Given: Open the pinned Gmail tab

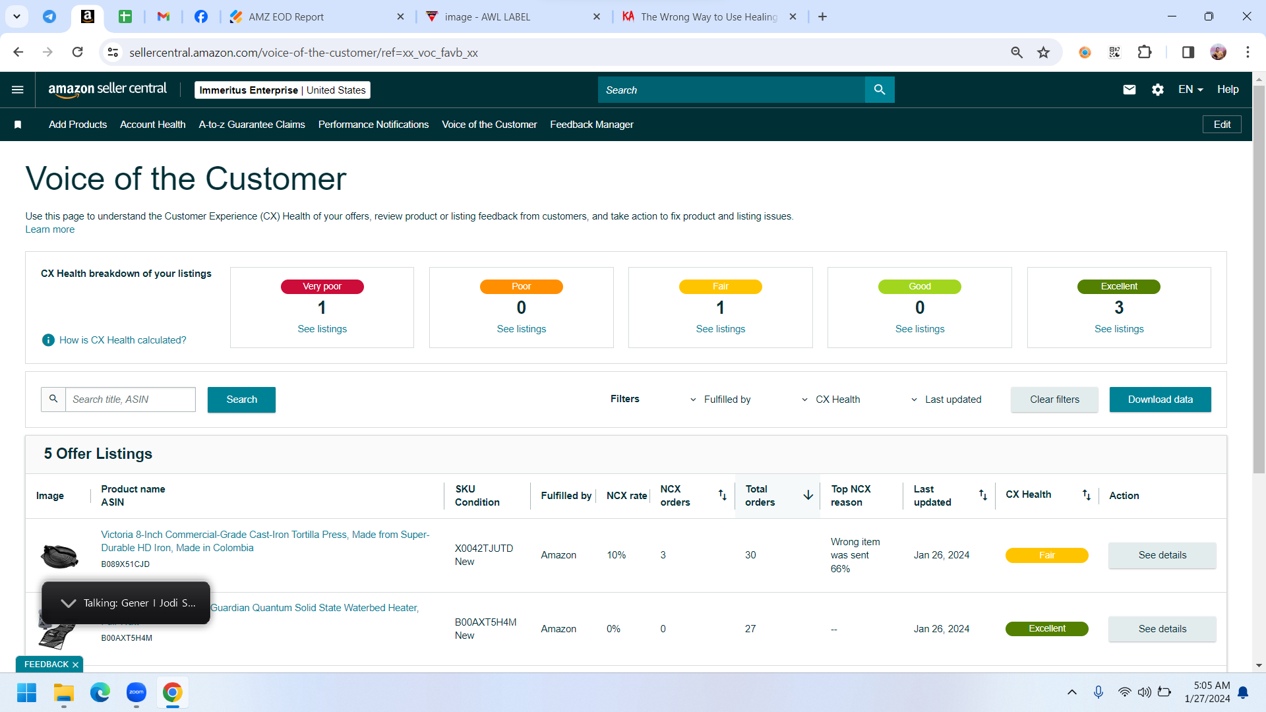Looking at the screenshot, I should click(164, 16).
